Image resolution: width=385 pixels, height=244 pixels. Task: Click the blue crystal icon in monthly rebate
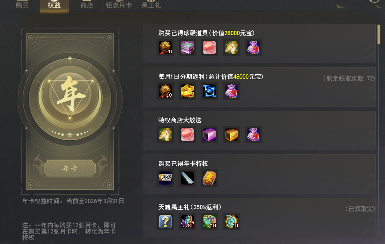(x=209, y=91)
